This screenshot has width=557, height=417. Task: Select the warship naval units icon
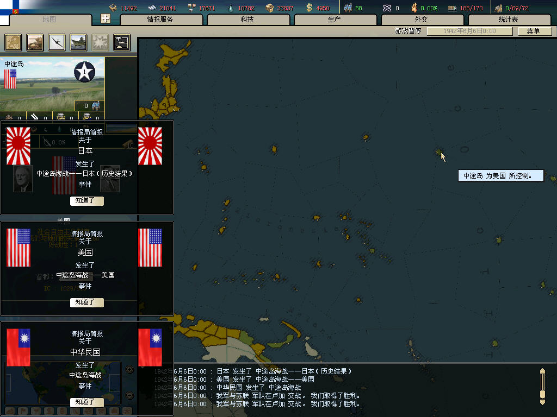point(78,42)
